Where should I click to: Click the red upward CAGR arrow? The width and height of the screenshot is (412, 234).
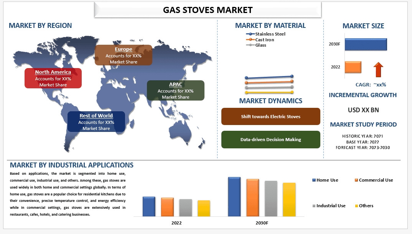click(379, 70)
